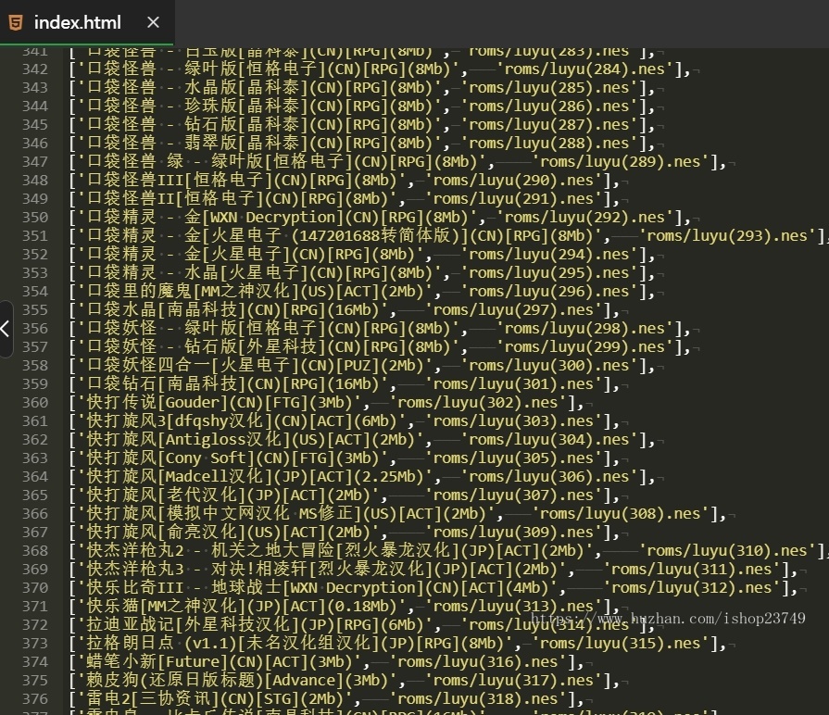
Task: Click text 'roms/luyu(301).nes'
Action: 513,383
